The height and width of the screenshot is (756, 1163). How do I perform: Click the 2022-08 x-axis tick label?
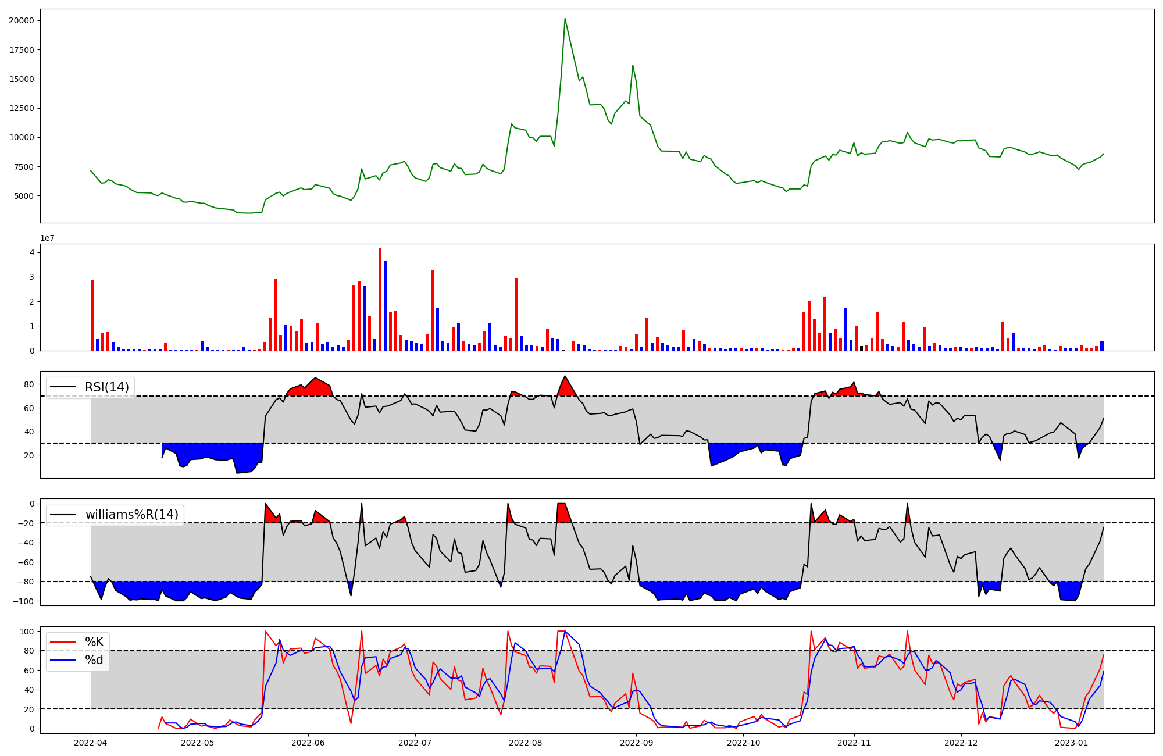(x=526, y=743)
